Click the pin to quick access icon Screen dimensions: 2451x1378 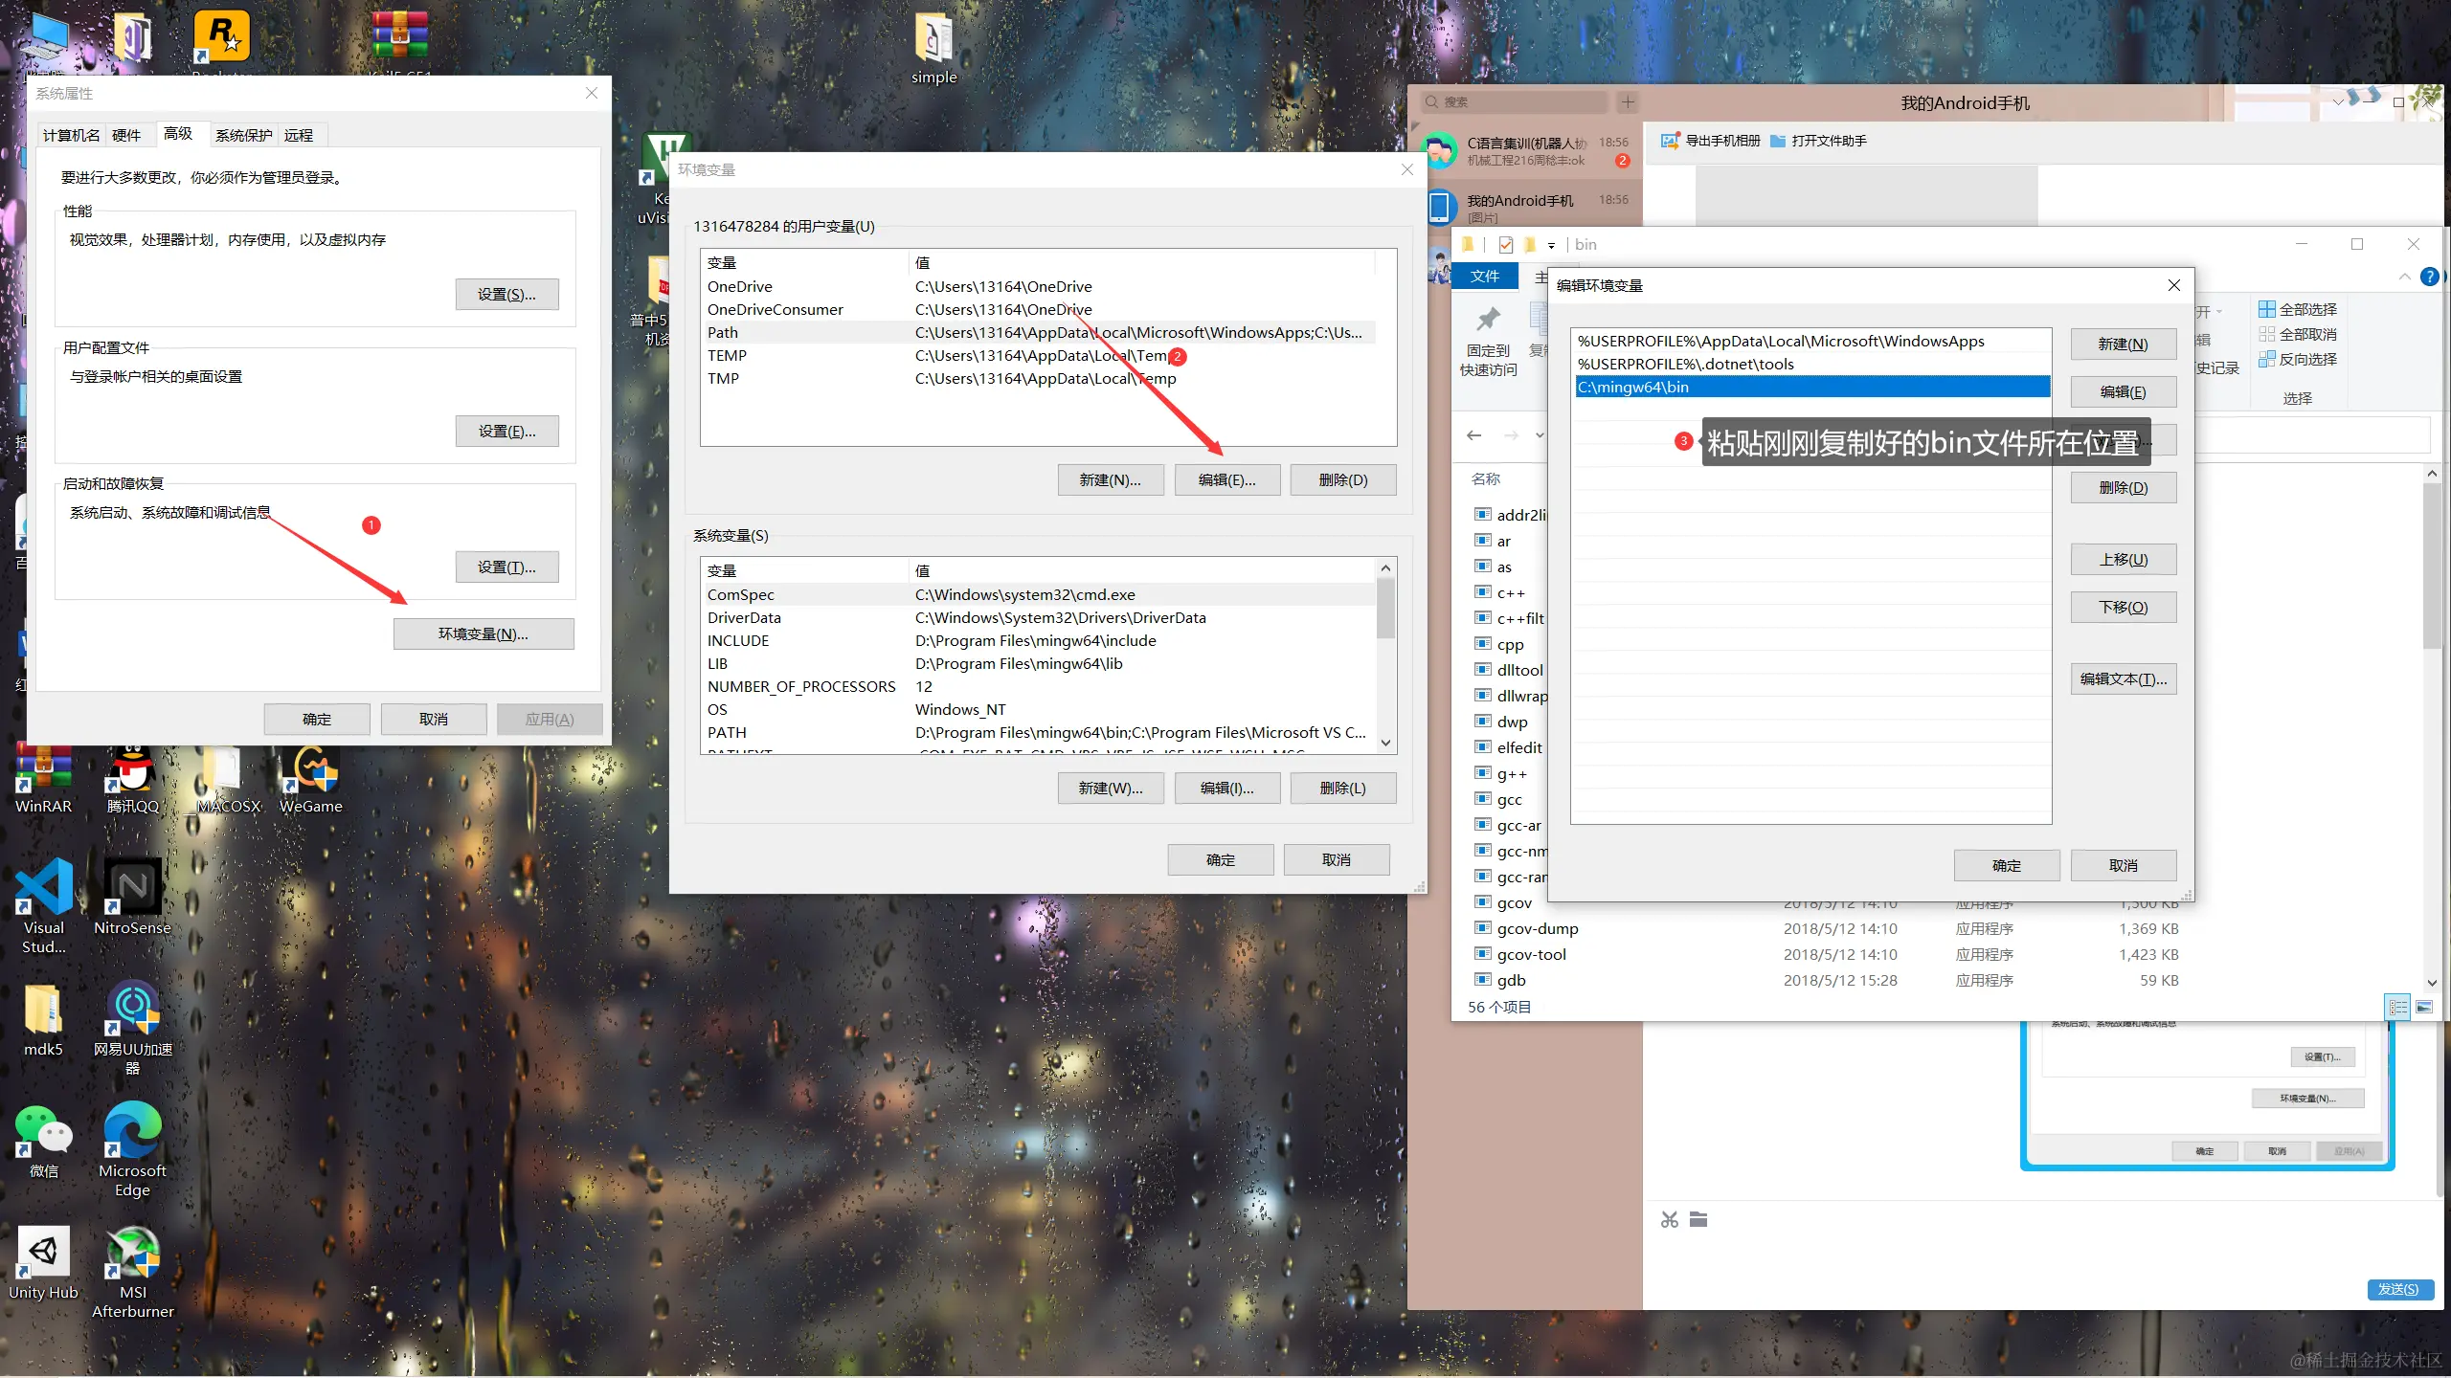[1488, 321]
